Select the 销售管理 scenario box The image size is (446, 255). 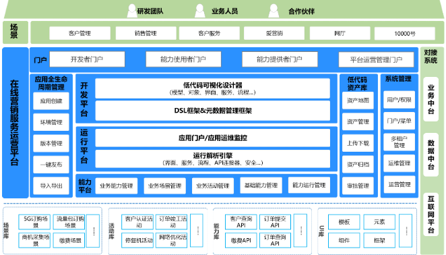[x=146, y=33]
